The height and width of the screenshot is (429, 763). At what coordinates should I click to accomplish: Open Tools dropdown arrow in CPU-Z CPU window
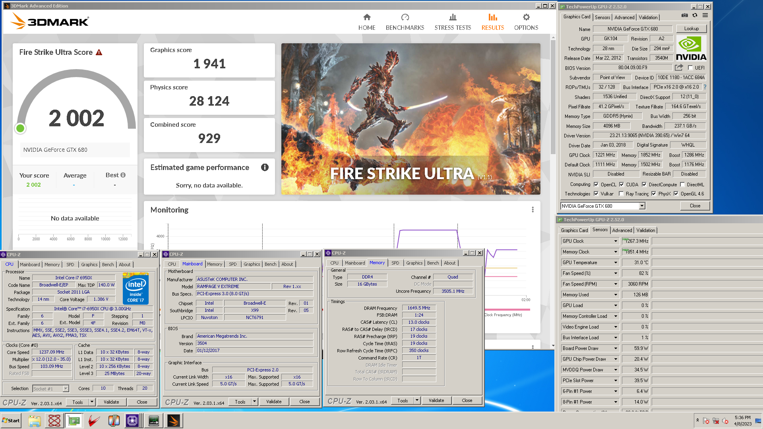(x=92, y=402)
